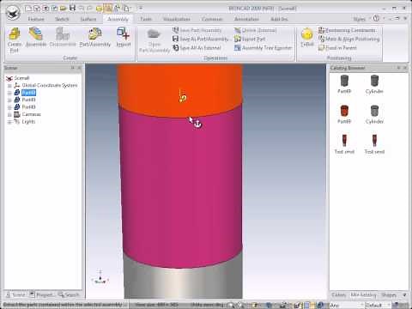Switch to the Visualization ribbon tab
The image size is (412, 309).
tap(177, 19)
